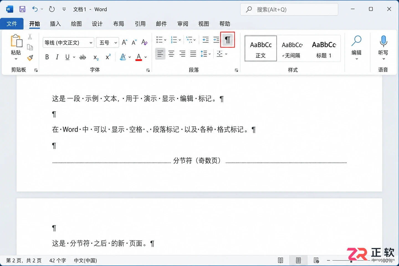Toggle italic formatting

[x=57, y=57]
